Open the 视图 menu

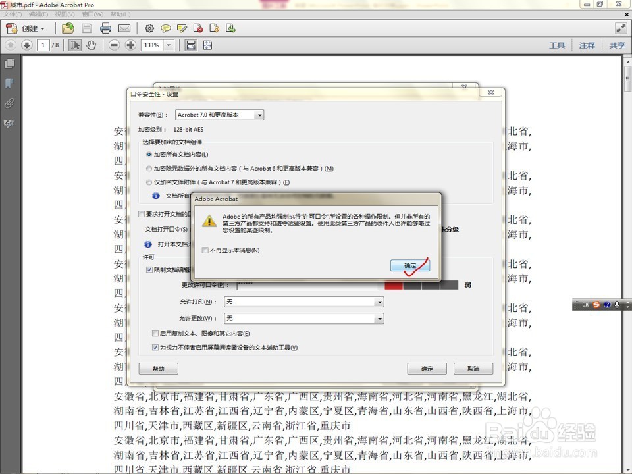pyautogui.click(x=65, y=14)
